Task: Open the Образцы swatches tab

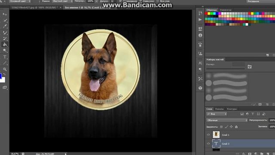Action: click(x=211, y=10)
